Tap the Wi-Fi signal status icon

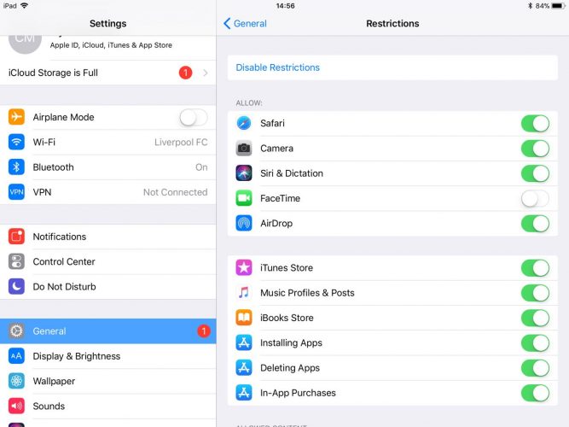tap(25, 6)
